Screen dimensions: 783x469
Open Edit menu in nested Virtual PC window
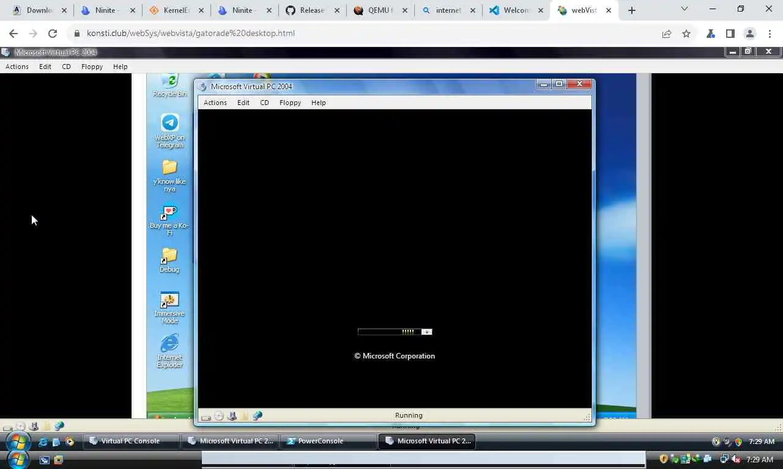point(243,103)
